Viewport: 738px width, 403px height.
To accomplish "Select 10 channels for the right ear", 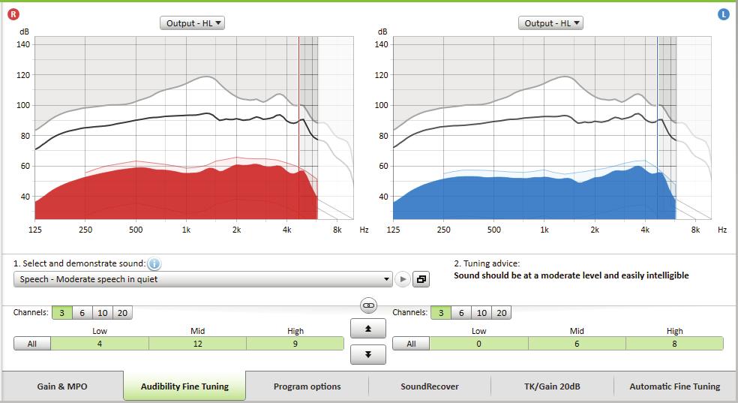I will (103, 313).
